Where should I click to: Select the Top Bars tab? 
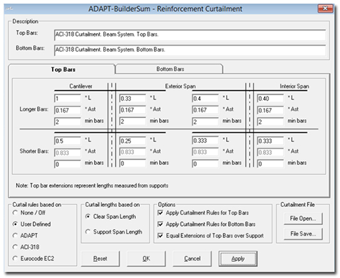point(63,69)
